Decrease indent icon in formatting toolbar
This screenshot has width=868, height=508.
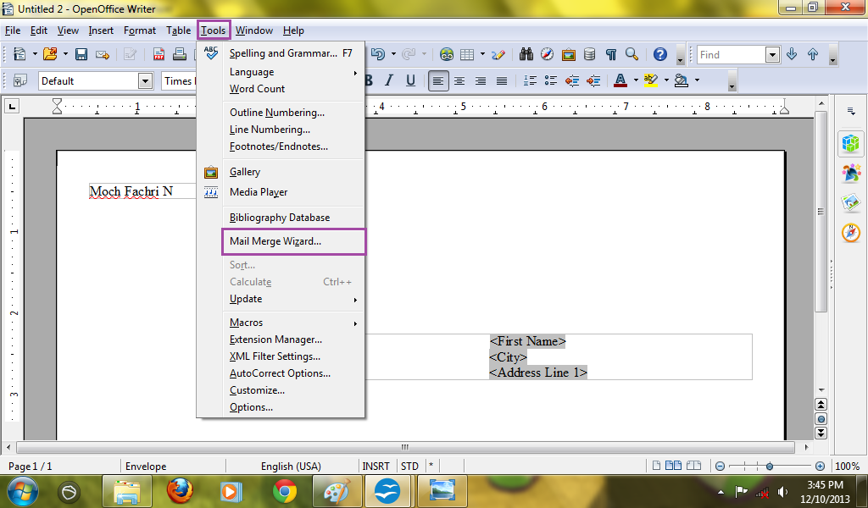[572, 80]
